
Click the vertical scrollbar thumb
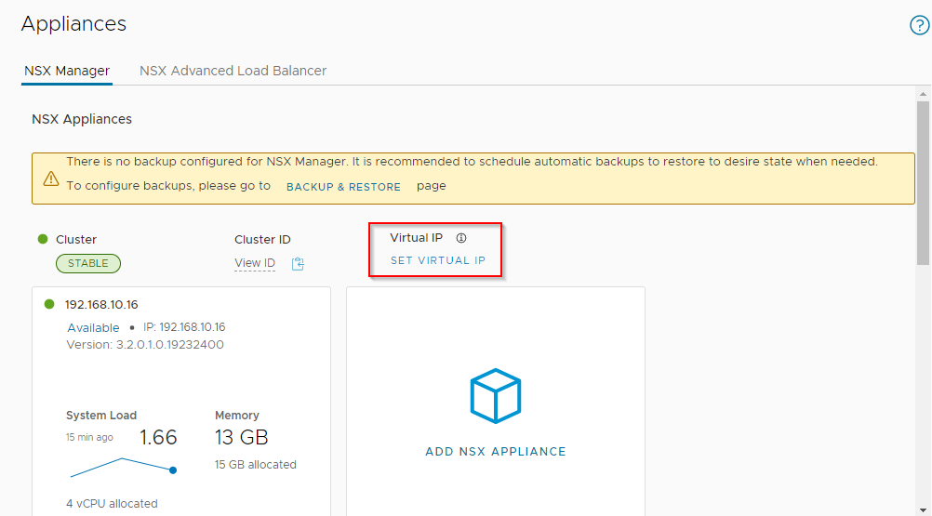[x=923, y=183]
